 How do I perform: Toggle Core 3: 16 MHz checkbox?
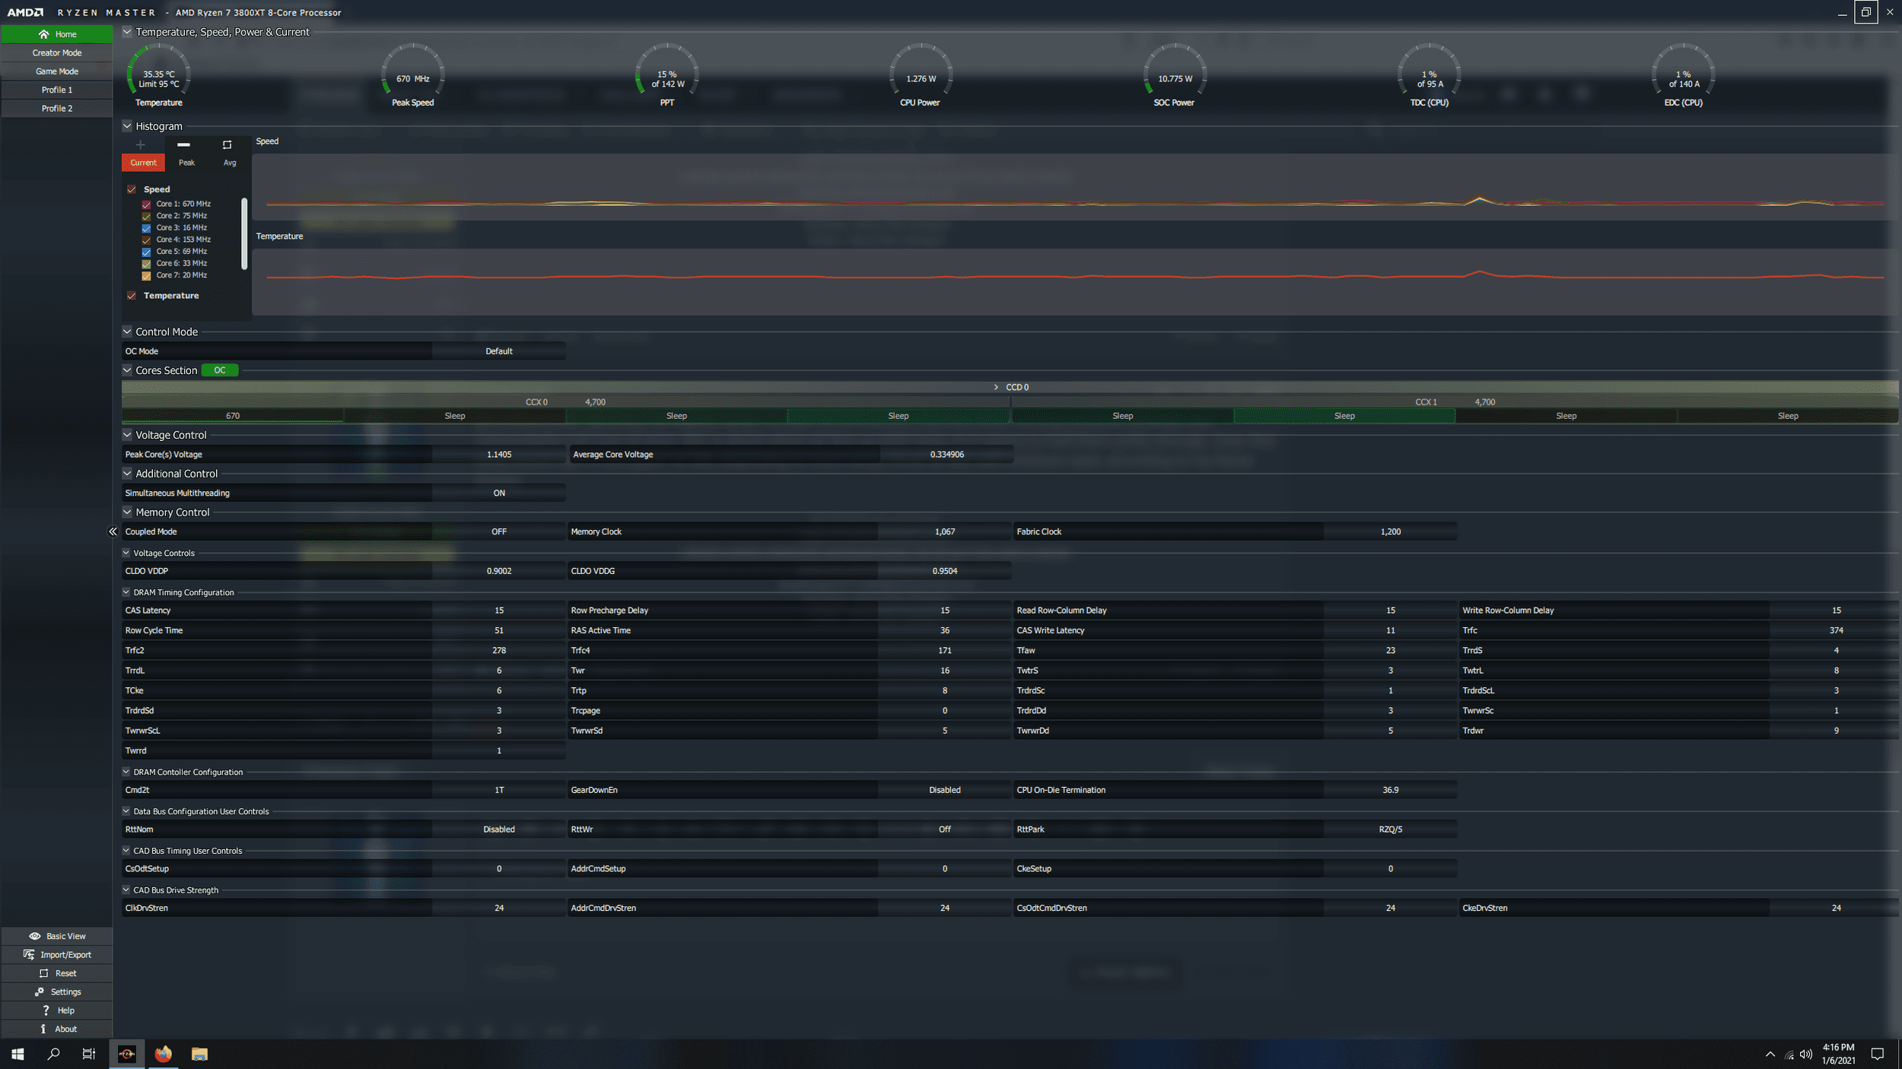point(146,228)
